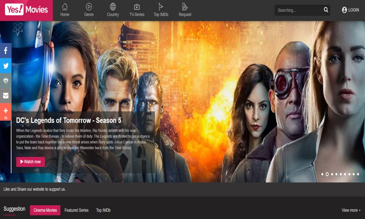Click the Home icon in navigation
365x219 pixels.
pos(65,7)
